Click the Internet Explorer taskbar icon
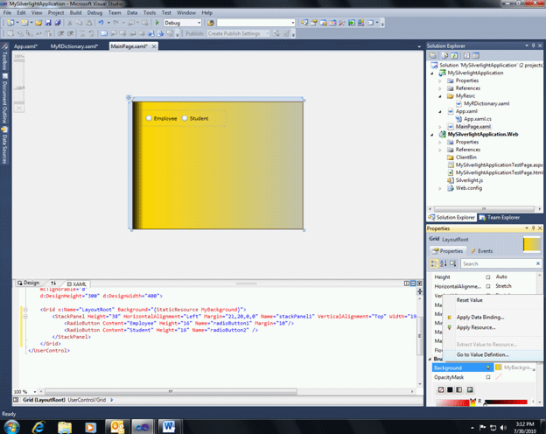This screenshot has width=546, height=434. [38, 426]
